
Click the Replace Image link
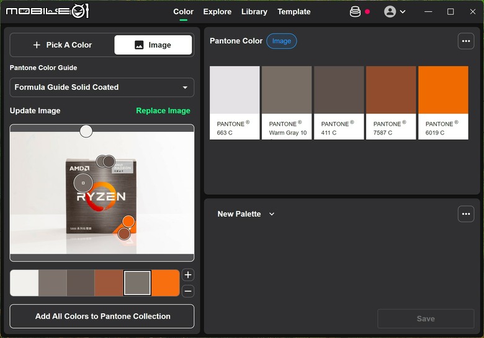[x=163, y=111]
